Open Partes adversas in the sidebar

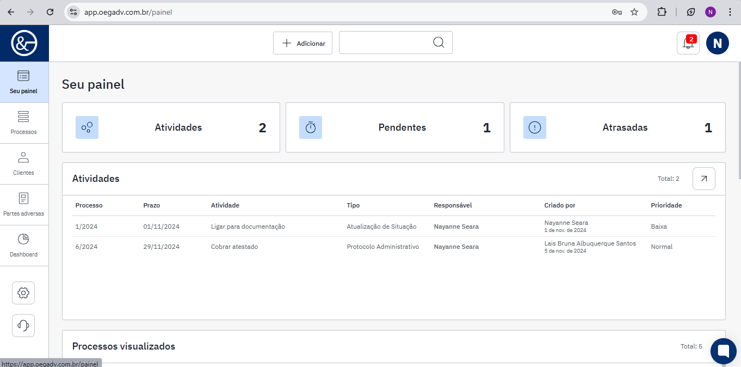24,205
